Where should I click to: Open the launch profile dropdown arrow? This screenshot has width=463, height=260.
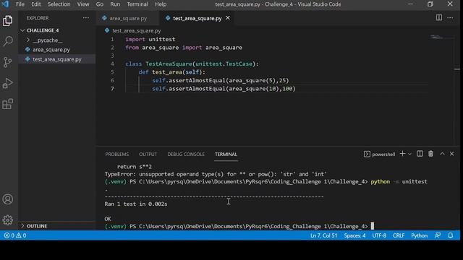coord(410,154)
